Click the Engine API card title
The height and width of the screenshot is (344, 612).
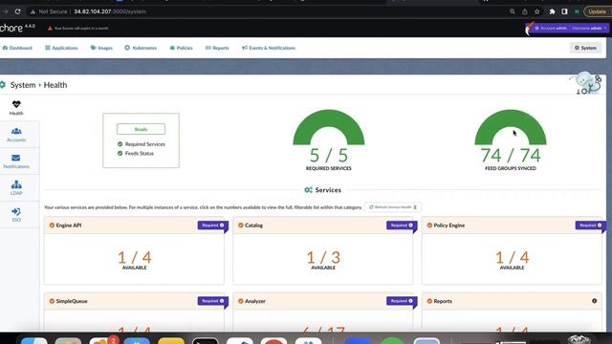coord(69,226)
